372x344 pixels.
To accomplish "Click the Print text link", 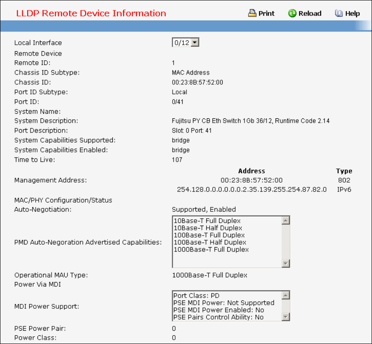I will pyautogui.click(x=267, y=13).
